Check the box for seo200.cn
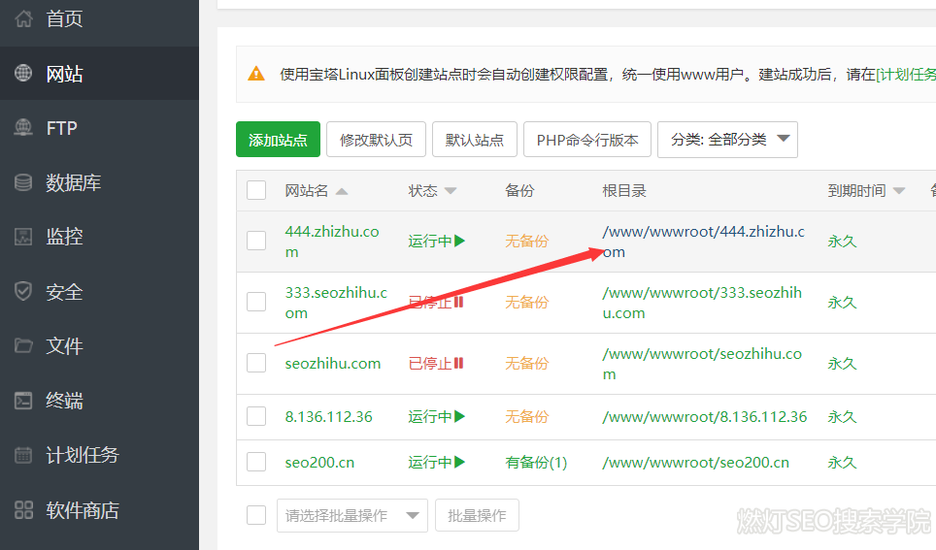Viewport: 936px width, 550px height. click(256, 463)
